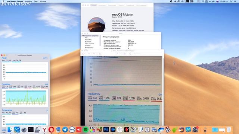Viewport: 239px width, 134px height.
Task: Click the CORE 26,78 power value
Action: (x=16, y=60)
